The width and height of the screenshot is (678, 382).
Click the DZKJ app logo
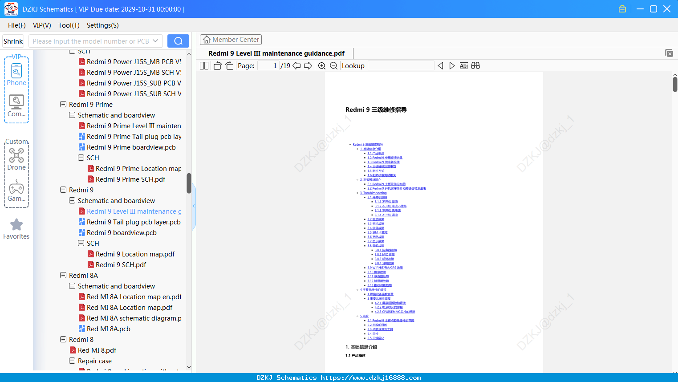coord(11,9)
